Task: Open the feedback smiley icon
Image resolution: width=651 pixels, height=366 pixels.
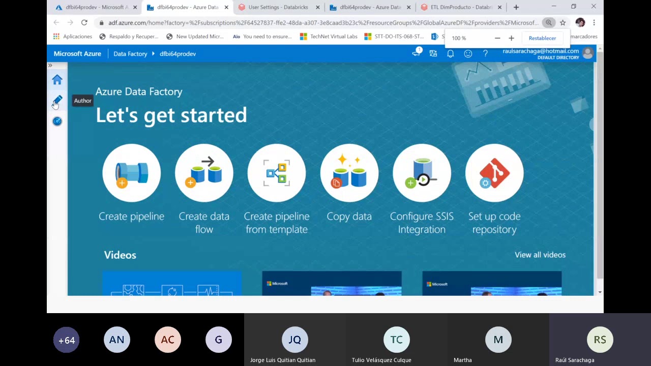Action: (x=468, y=53)
